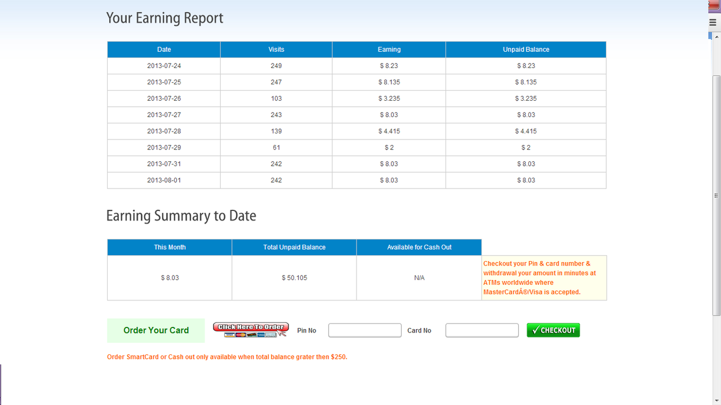
Task: Click the visits value 243
Action: pyautogui.click(x=276, y=115)
